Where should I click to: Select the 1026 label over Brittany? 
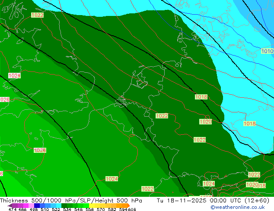pos(40,150)
